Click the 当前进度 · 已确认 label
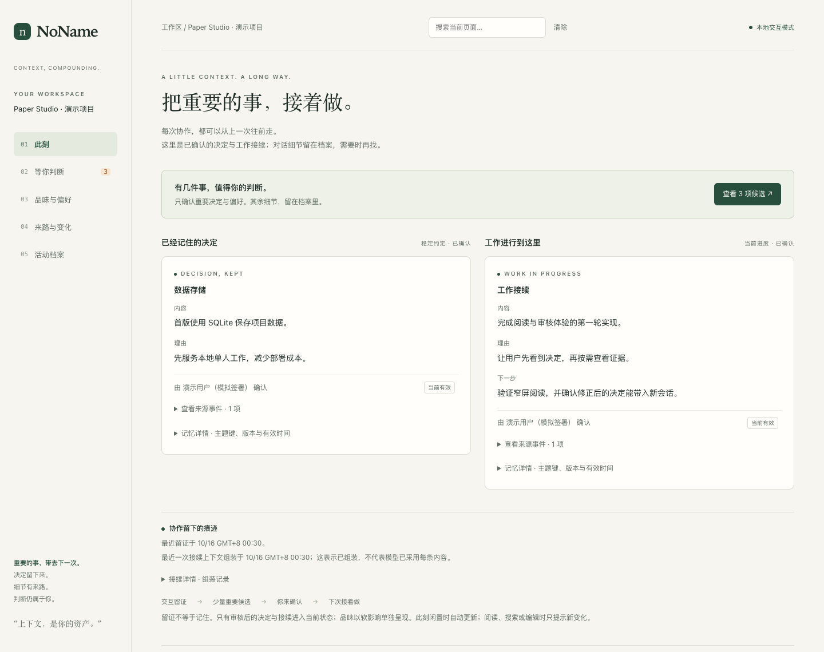The height and width of the screenshot is (652, 824). [x=769, y=244]
